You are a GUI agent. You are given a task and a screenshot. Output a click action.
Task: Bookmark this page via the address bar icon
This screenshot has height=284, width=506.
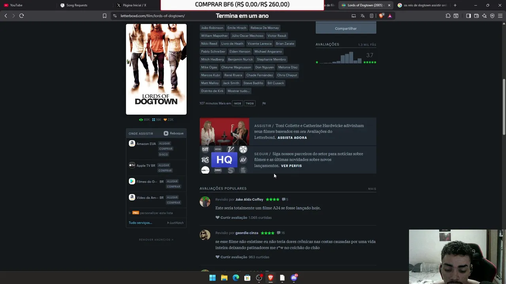(104, 16)
